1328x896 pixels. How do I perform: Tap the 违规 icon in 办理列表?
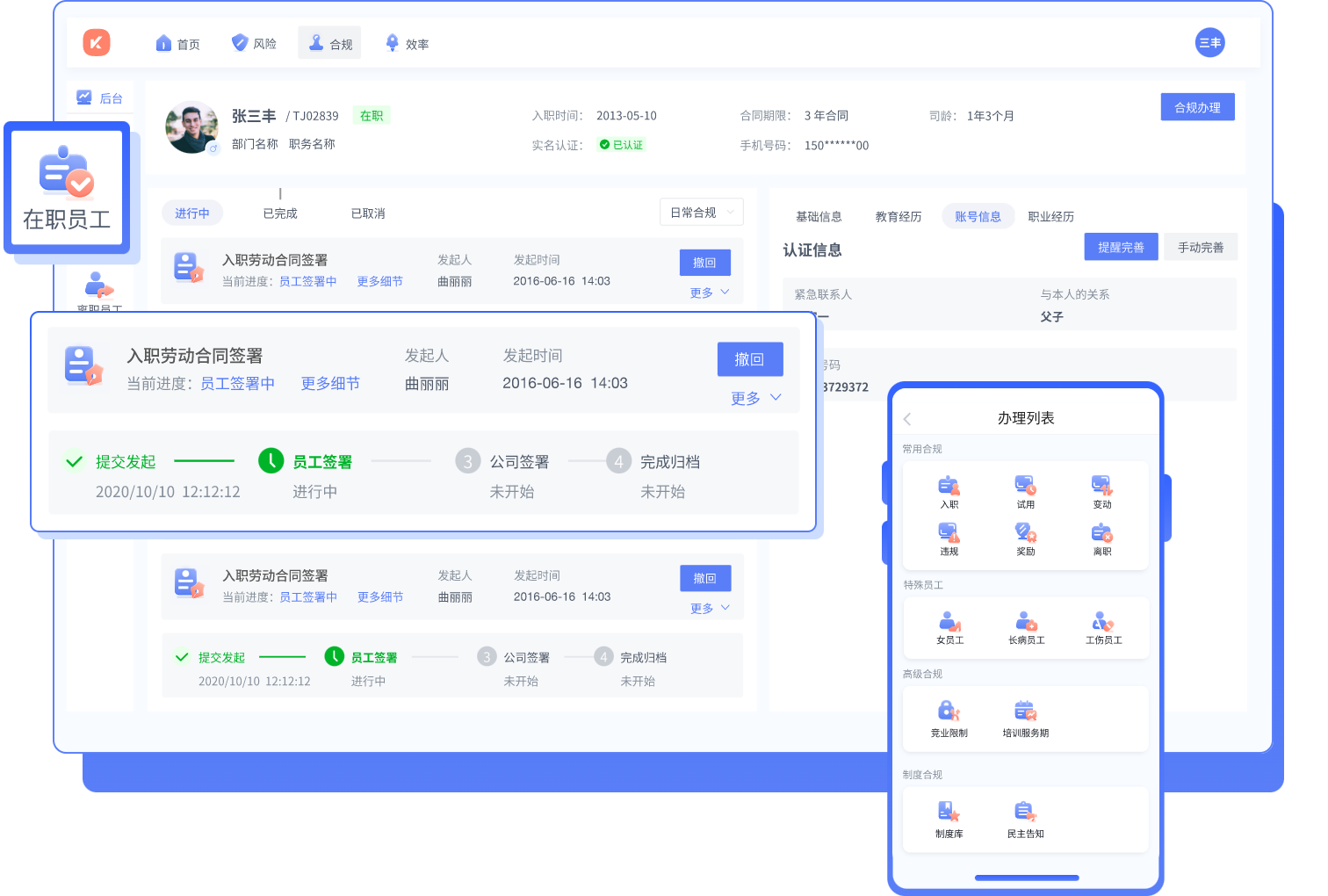point(949,533)
